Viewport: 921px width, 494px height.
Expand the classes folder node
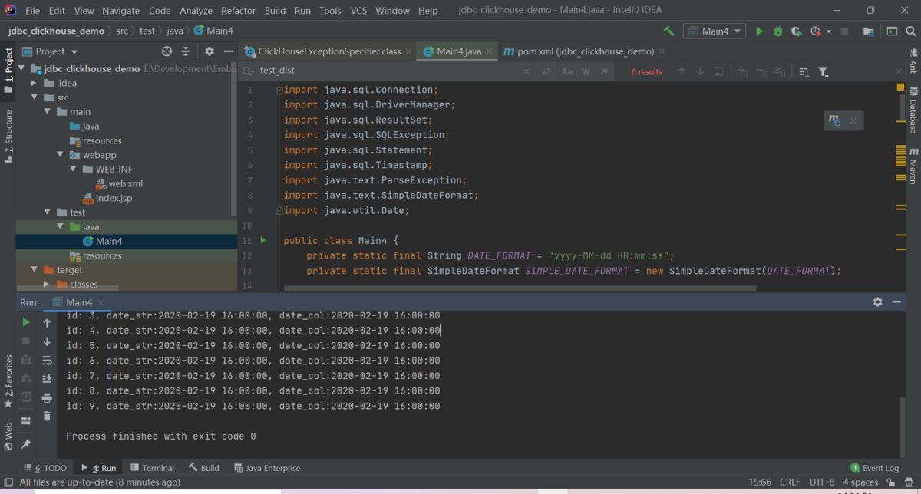click(x=47, y=285)
